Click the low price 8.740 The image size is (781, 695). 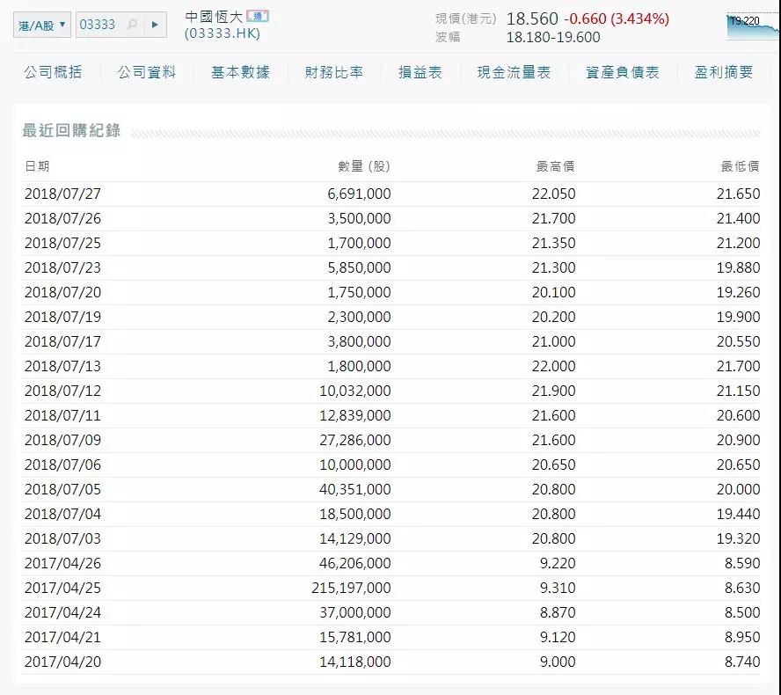coord(742,662)
